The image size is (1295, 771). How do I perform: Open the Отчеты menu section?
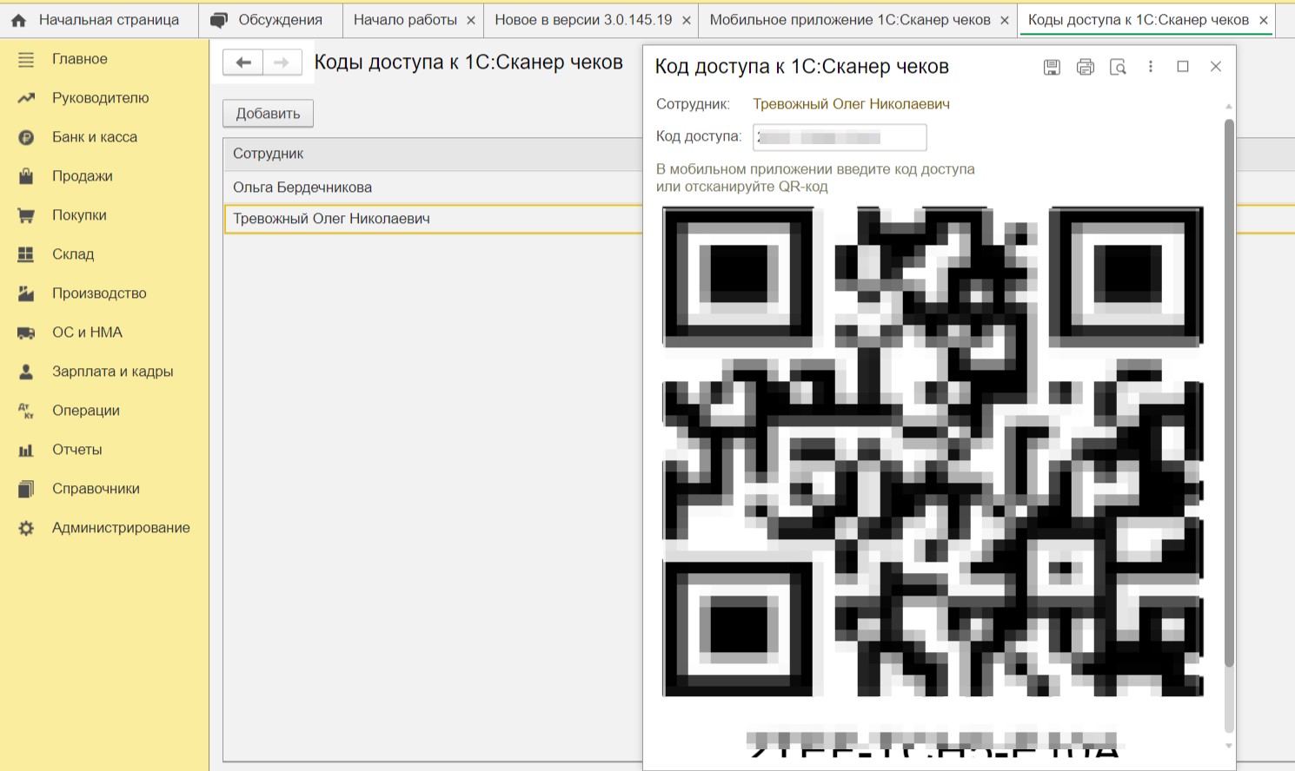(x=77, y=450)
